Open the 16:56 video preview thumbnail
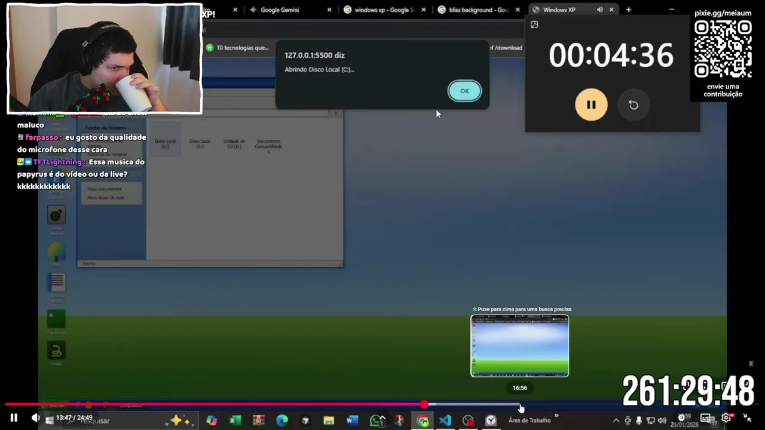The height and width of the screenshot is (430, 765). point(520,346)
